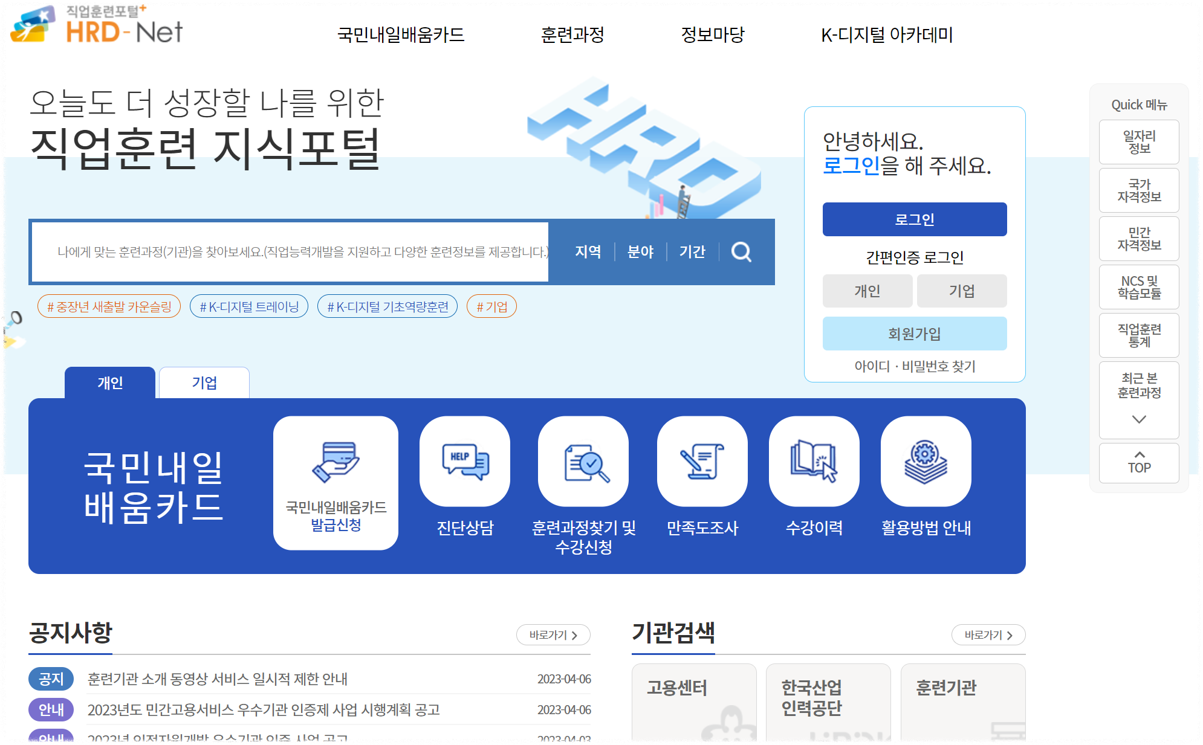
Task: Open 진단상담 help chat icon
Action: [465, 462]
